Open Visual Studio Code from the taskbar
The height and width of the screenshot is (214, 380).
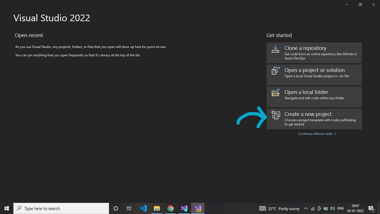click(143, 208)
